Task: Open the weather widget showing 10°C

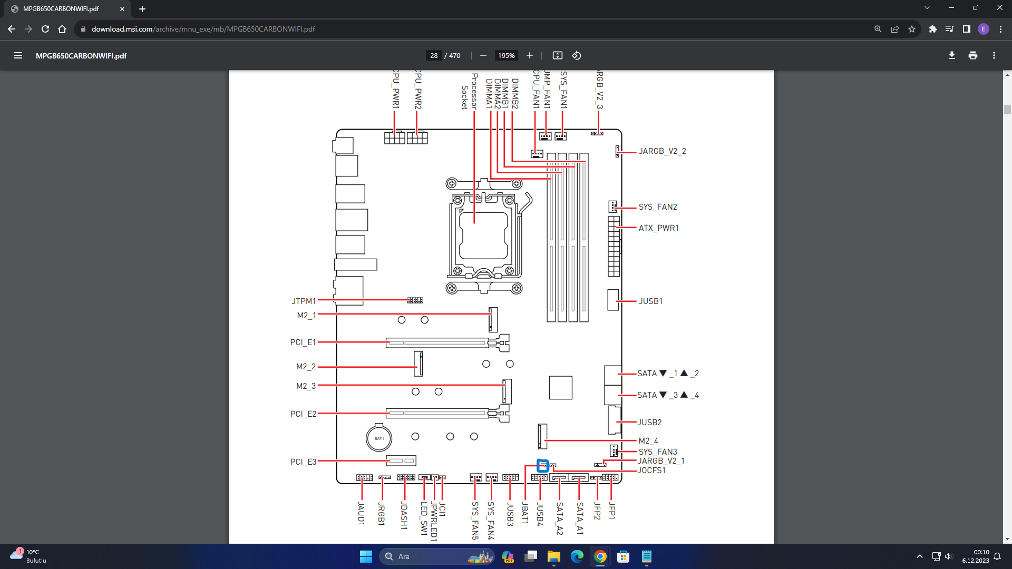Action: click(x=29, y=556)
